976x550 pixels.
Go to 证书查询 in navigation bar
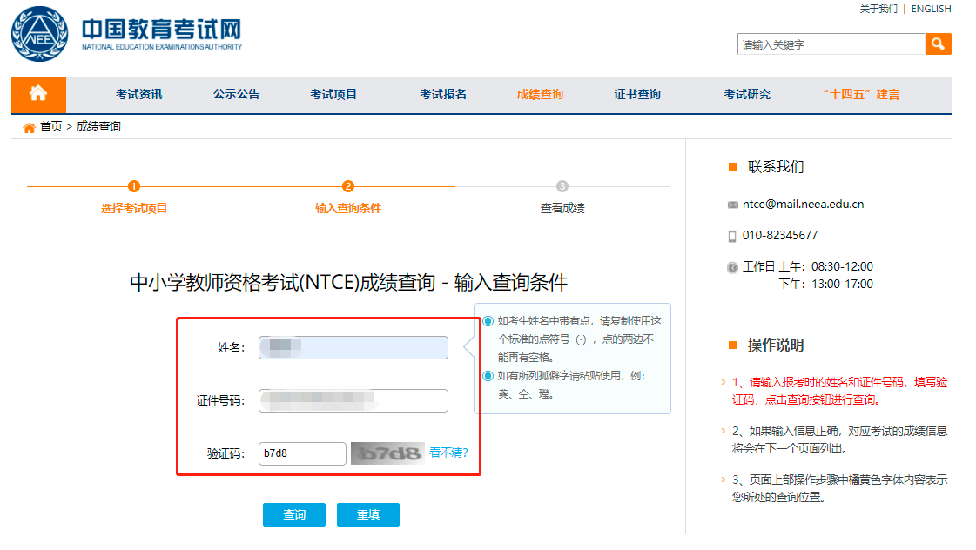637,94
